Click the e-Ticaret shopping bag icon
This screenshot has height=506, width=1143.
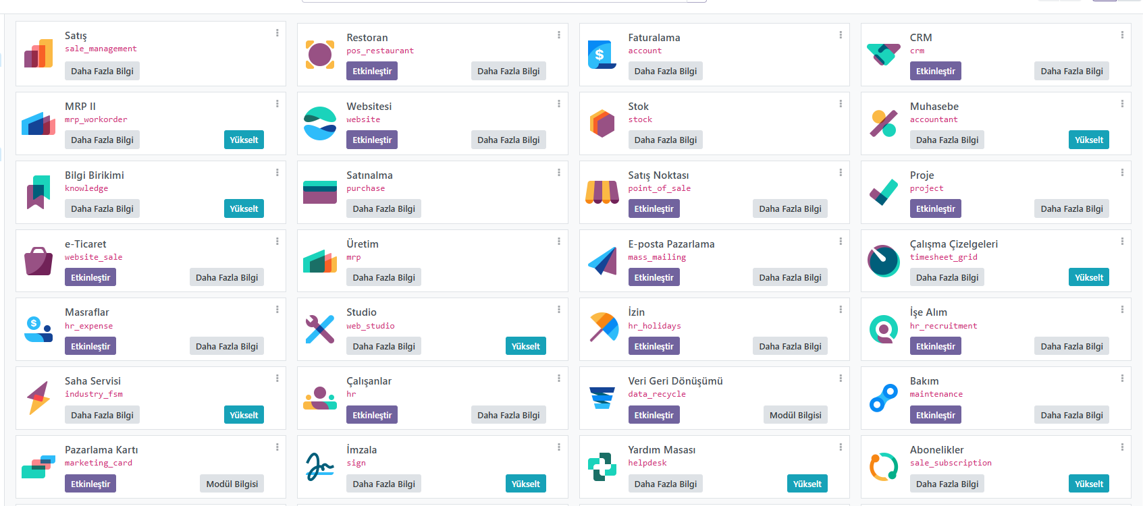38,260
